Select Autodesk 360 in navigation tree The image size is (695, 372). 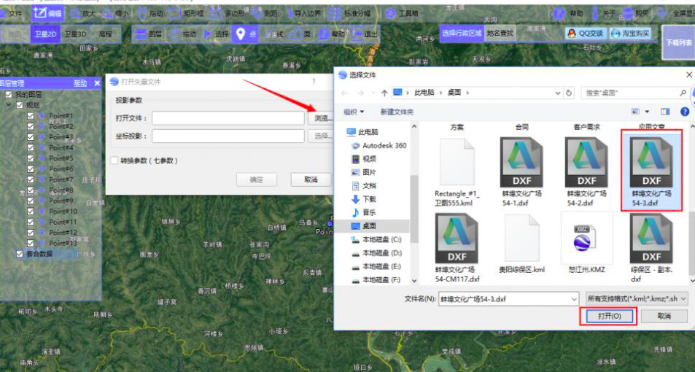pyautogui.click(x=379, y=145)
